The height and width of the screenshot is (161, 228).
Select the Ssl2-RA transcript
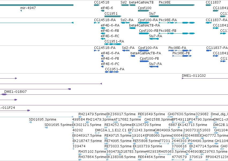(127, 20)
